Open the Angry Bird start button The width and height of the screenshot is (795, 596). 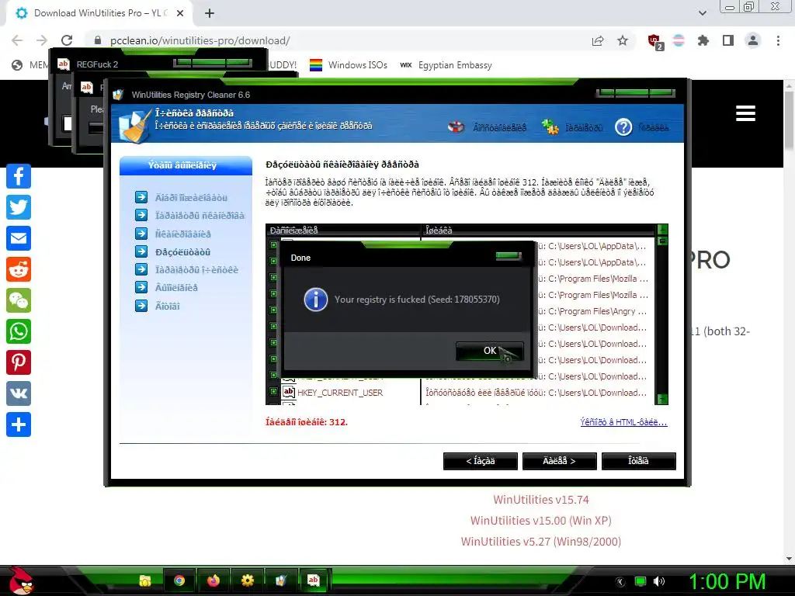point(21,580)
